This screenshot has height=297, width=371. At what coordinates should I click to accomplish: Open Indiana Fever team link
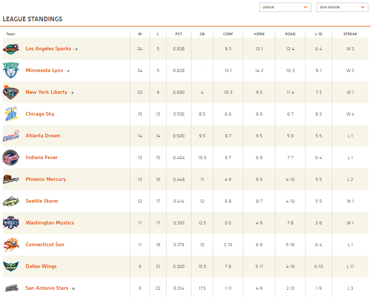point(42,158)
